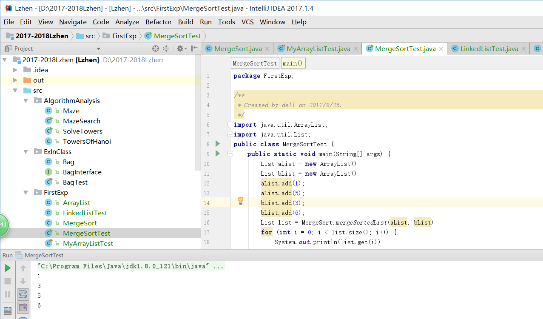543x319 pixels.
Task: Collapse the ExInClass package
Action: point(26,152)
